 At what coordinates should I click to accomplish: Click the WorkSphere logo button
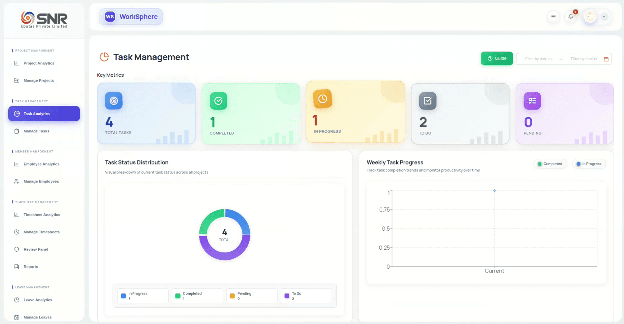(131, 17)
